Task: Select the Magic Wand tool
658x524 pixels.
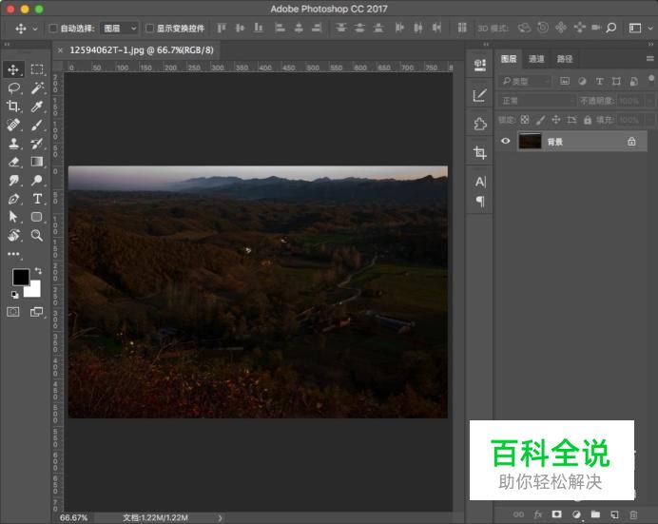Action: click(37, 87)
